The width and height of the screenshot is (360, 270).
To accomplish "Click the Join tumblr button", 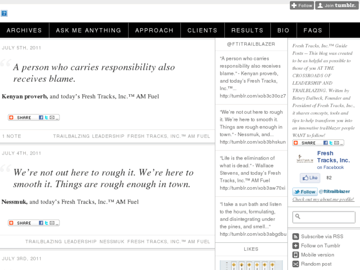I will click(x=337, y=5).
